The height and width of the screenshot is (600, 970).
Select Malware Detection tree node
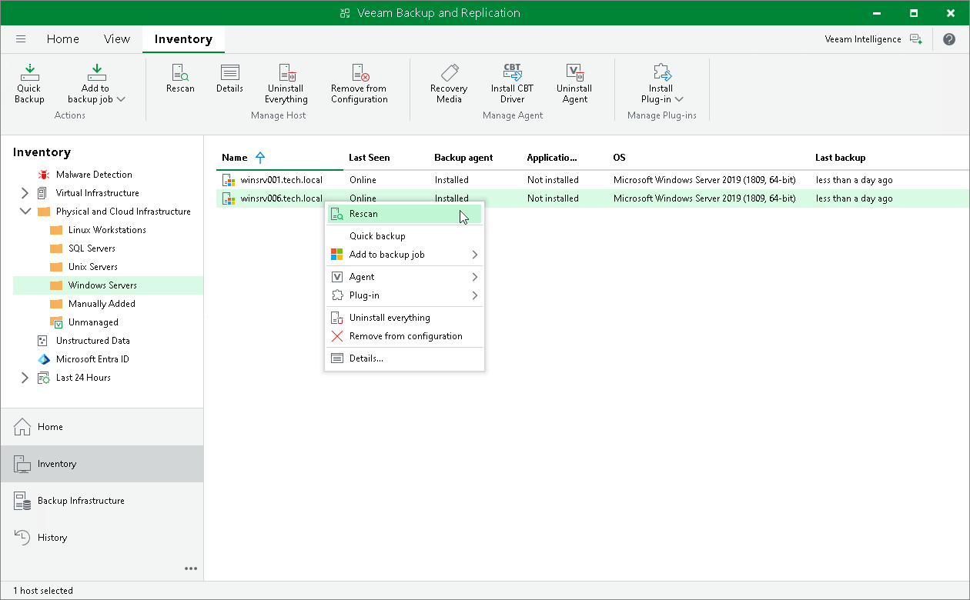pyautogui.click(x=94, y=175)
